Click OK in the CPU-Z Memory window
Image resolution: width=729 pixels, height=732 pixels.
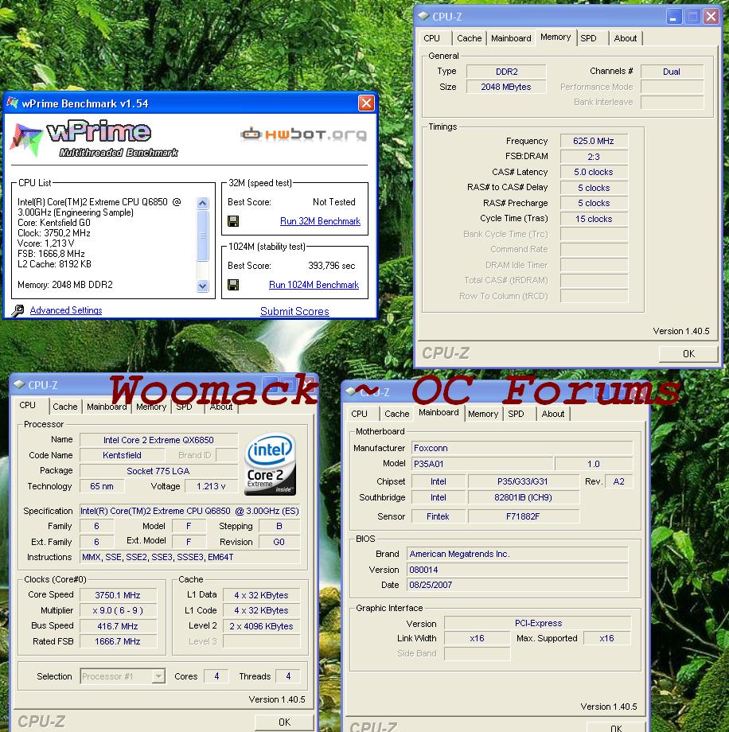(x=688, y=354)
